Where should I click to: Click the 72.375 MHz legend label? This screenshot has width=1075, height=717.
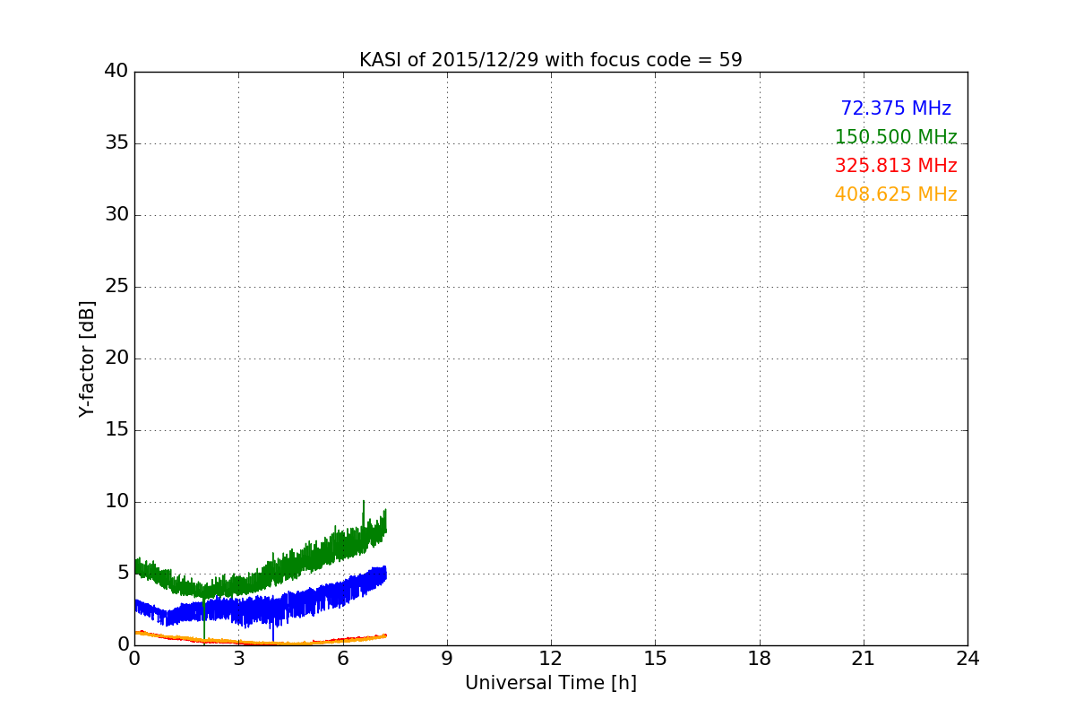(896, 108)
